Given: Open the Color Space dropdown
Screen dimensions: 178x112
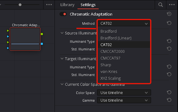Looking at the screenshot, I should click(124, 93).
